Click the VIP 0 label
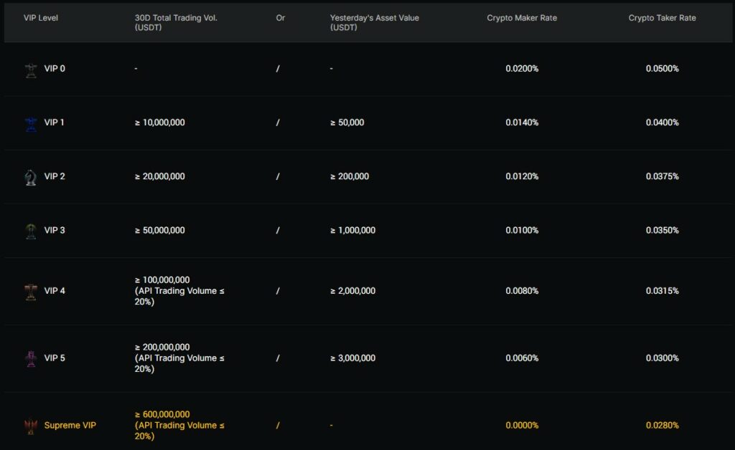Image resolution: width=735 pixels, height=450 pixels. click(55, 69)
